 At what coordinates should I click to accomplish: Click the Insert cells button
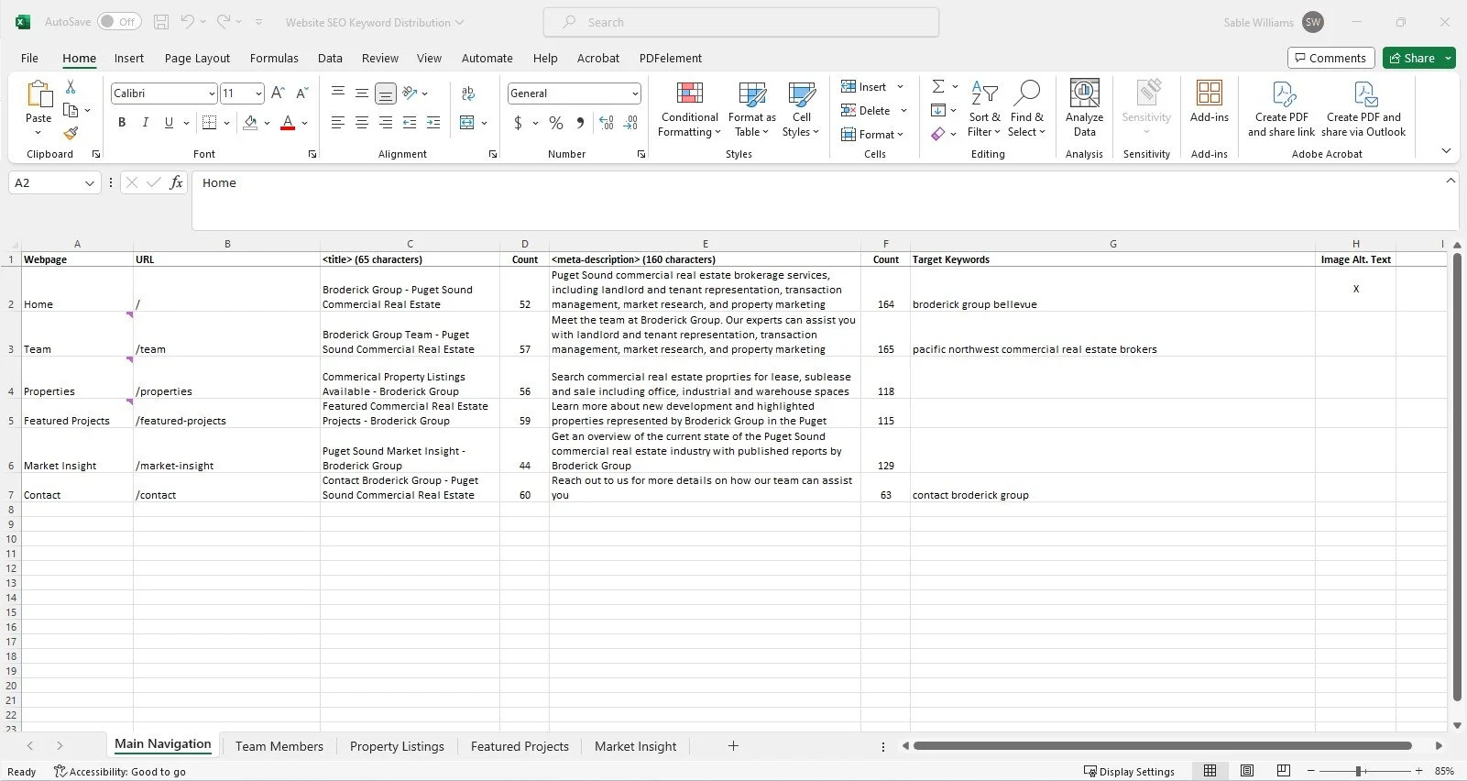click(x=864, y=86)
